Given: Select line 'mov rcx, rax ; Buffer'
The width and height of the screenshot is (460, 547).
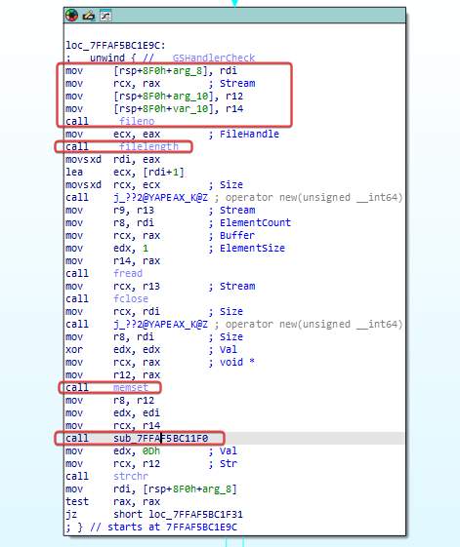Looking at the screenshot, I should pos(160,236).
